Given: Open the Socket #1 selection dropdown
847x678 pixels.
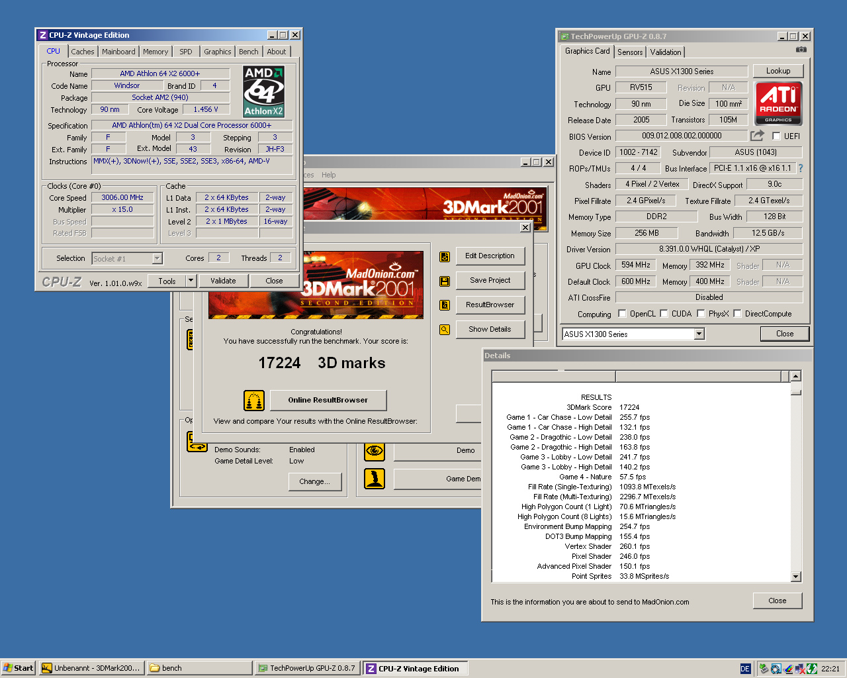Looking at the screenshot, I should coord(157,259).
